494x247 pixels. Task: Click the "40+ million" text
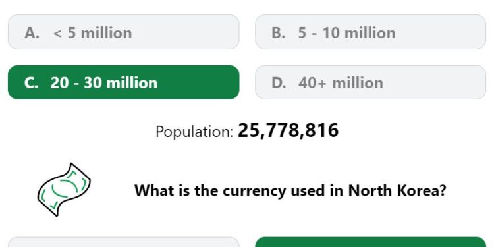341,83
